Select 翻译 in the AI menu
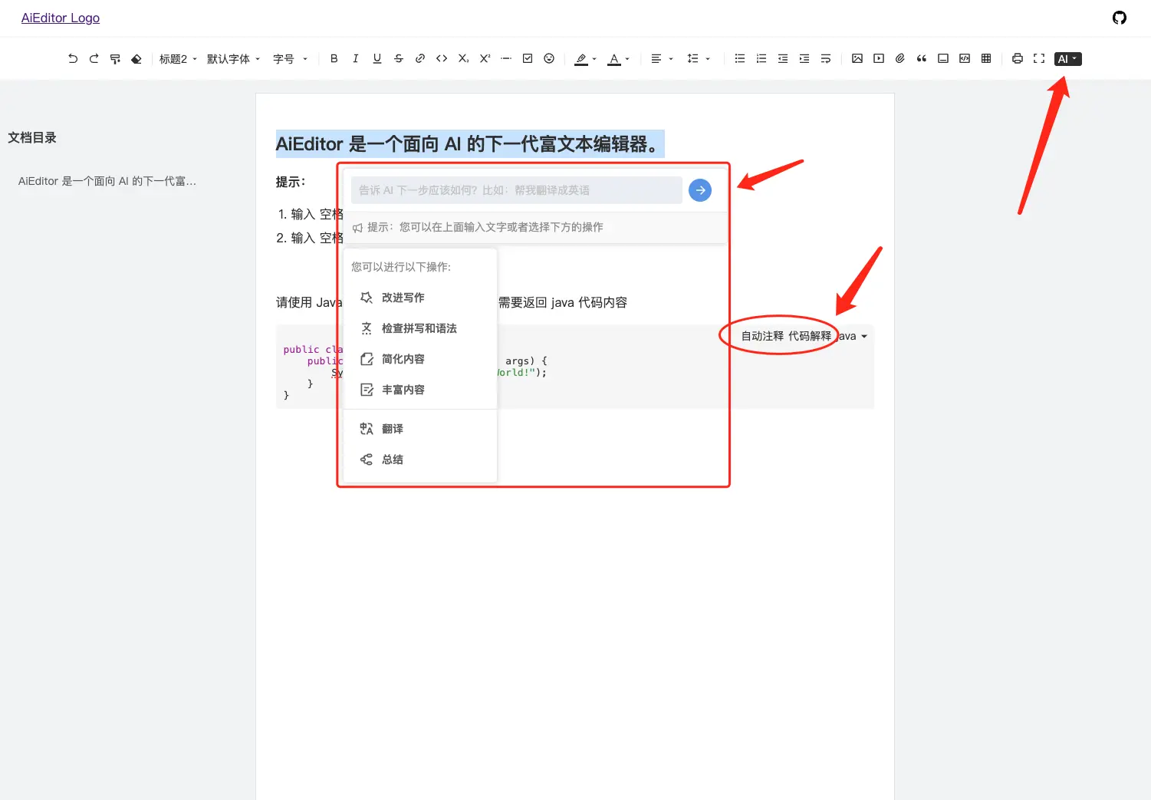Image resolution: width=1151 pixels, height=800 pixels. point(392,429)
